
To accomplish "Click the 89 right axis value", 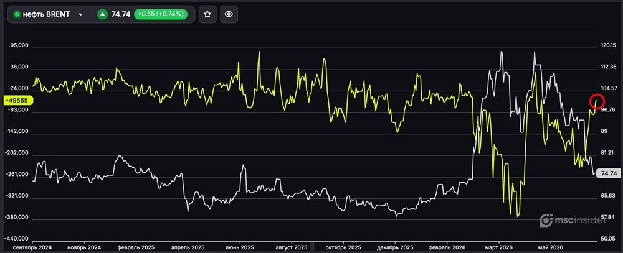I will (605, 131).
